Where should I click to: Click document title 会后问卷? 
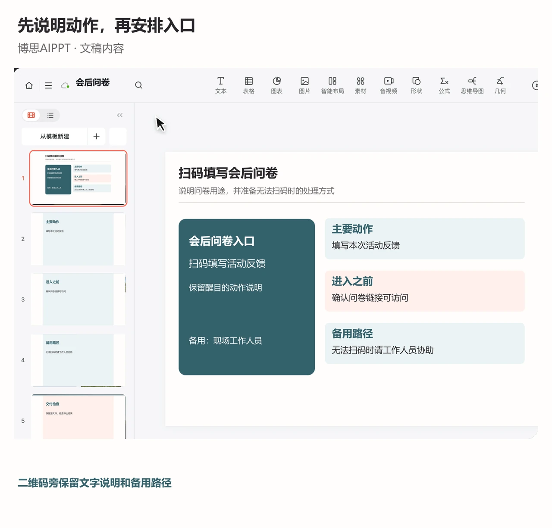[93, 82]
